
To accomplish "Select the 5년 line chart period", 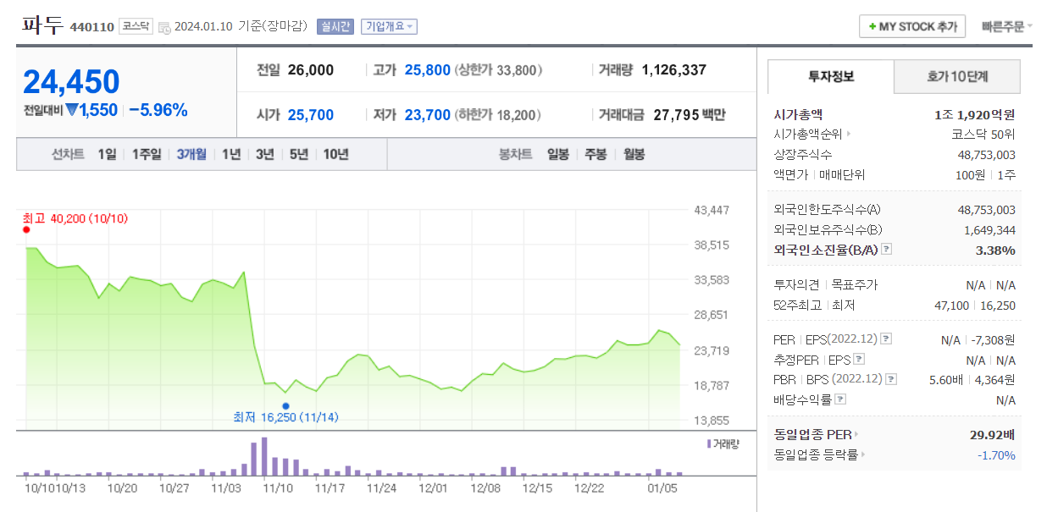I will point(299,154).
